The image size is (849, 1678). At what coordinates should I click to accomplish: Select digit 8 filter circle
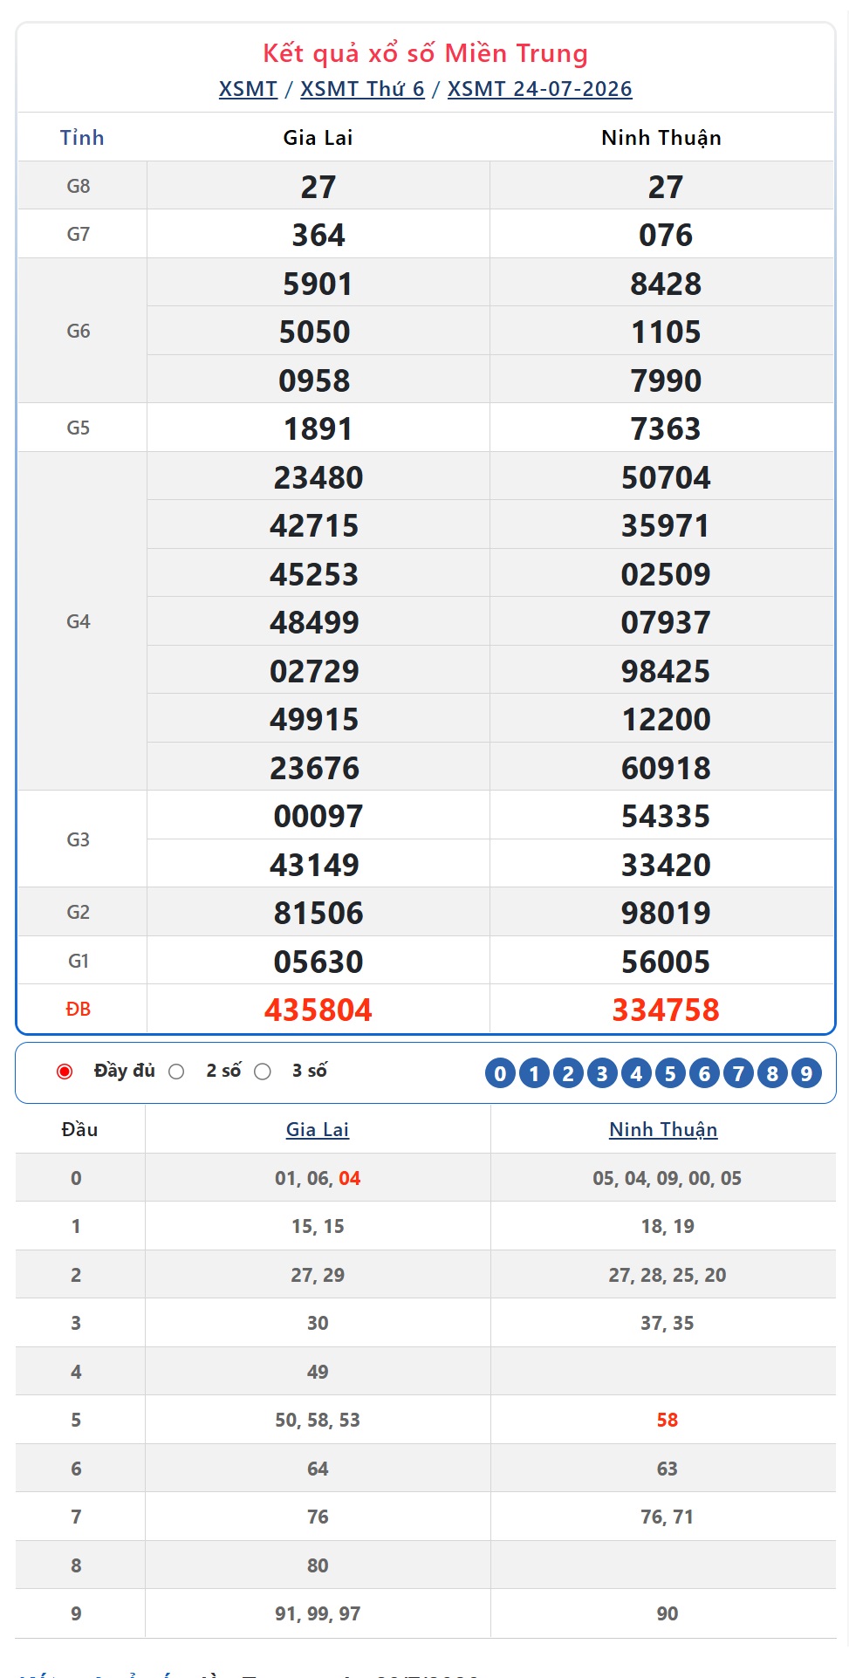(772, 1072)
